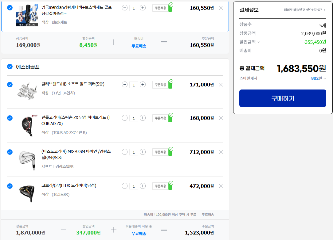Open overseas shipping option link
Viewport: 333px width, 240px height.
(304, 10)
